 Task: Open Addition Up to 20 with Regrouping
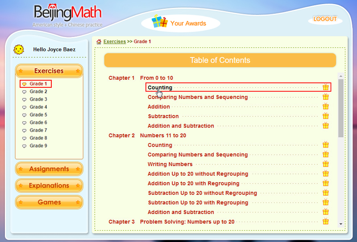coord(194,183)
